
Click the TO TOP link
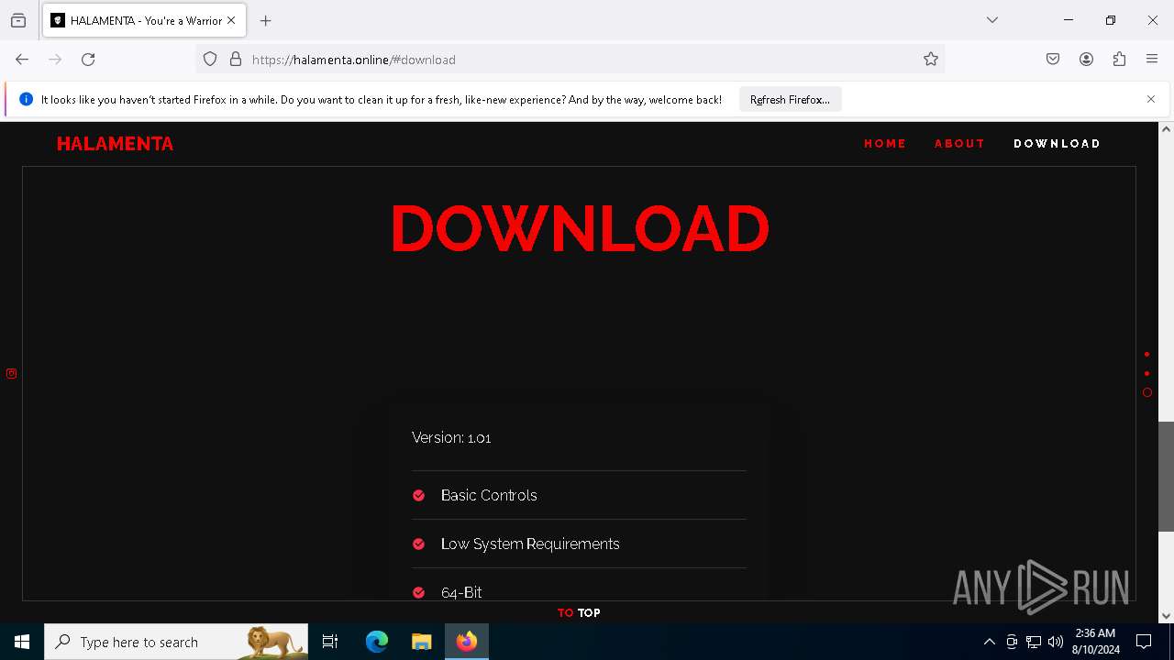(x=579, y=613)
